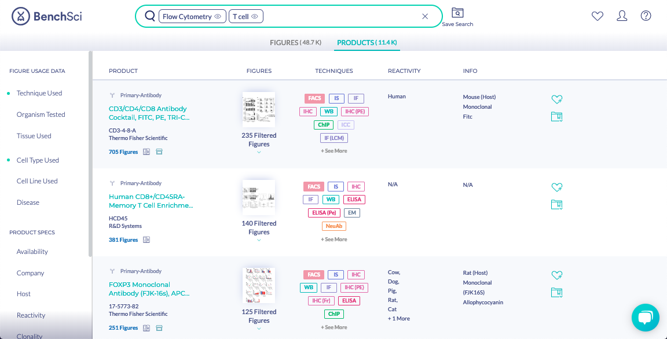Expand the Technique Used filter
The image size is (667, 339).
[39, 93]
